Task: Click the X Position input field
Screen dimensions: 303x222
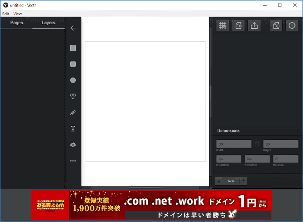Action: click(x=229, y=159)
